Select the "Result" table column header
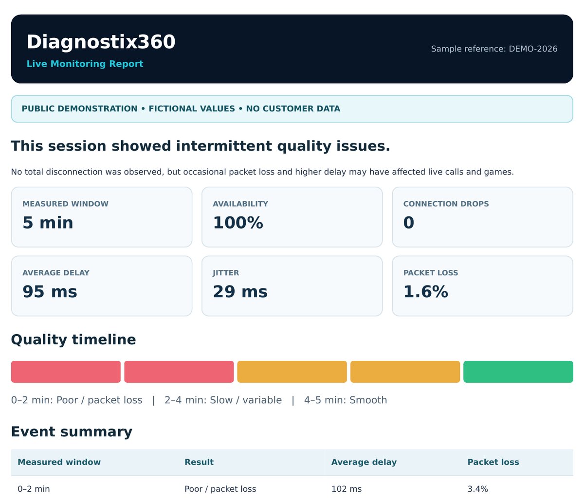 (x=199, y=462)
